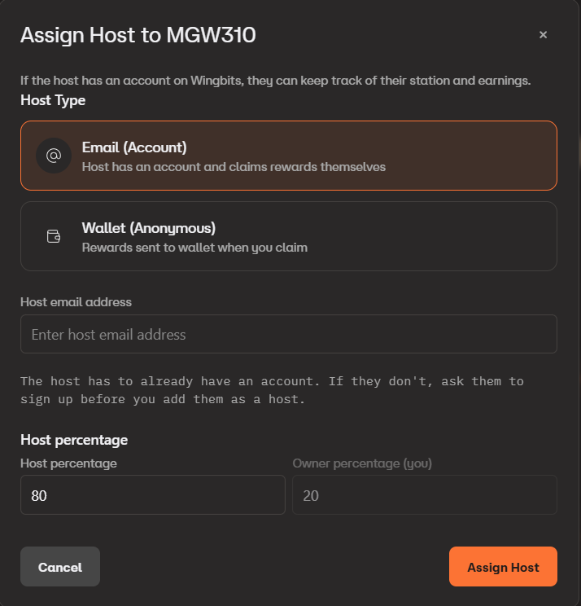
Task: Select the Email (Account) host type
Action: [x=288, y=156]
